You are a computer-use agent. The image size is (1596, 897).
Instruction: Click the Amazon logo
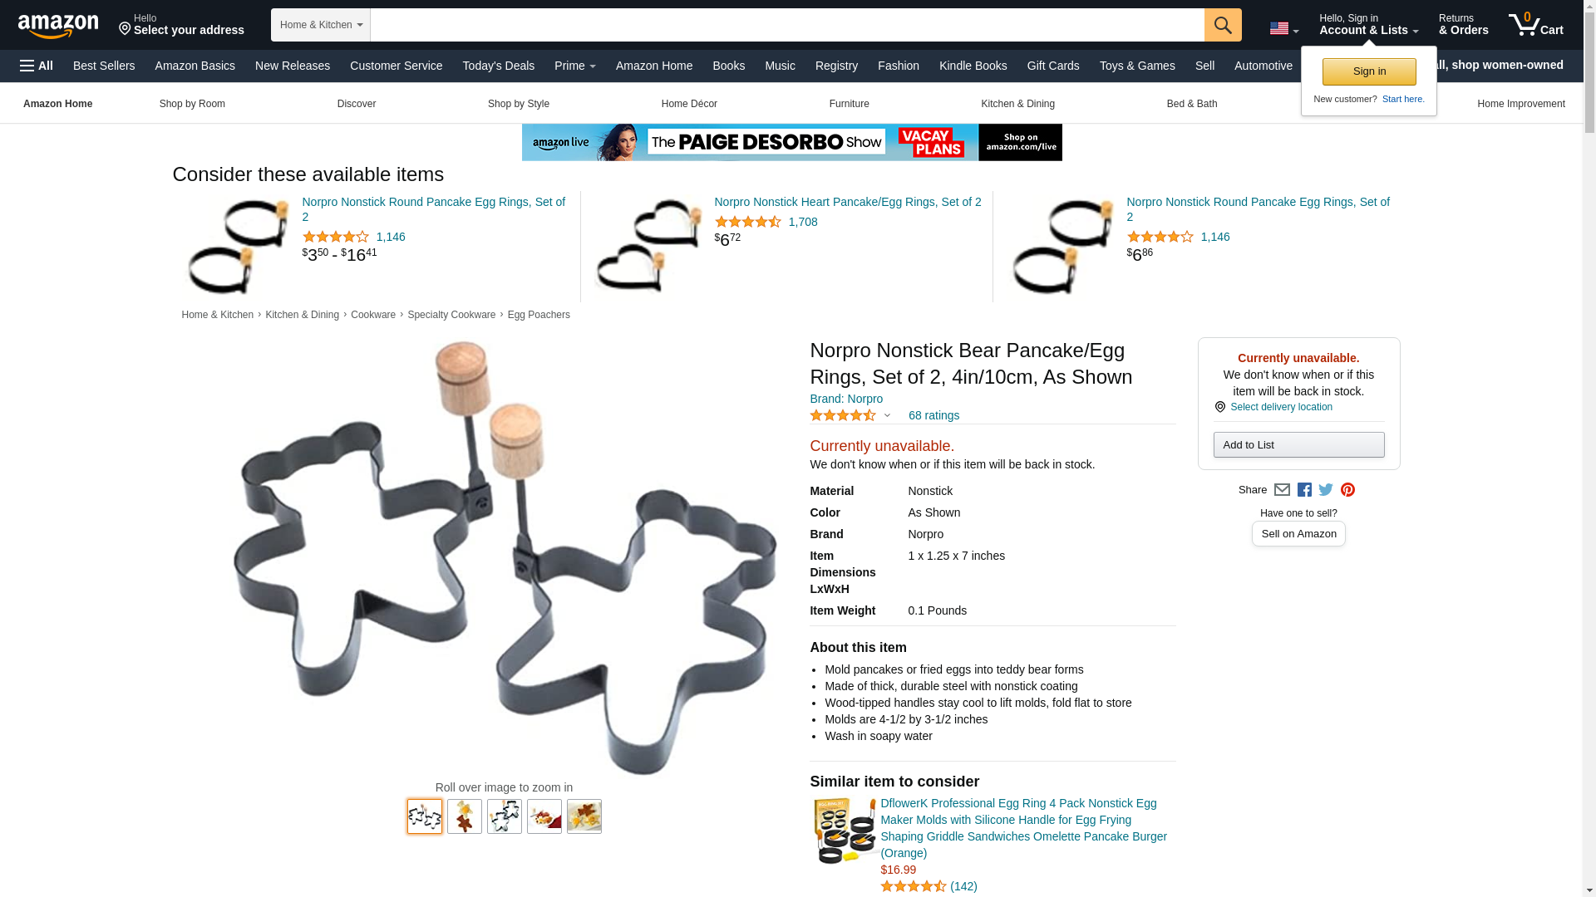pyautogui.click(x=58, y=26)
